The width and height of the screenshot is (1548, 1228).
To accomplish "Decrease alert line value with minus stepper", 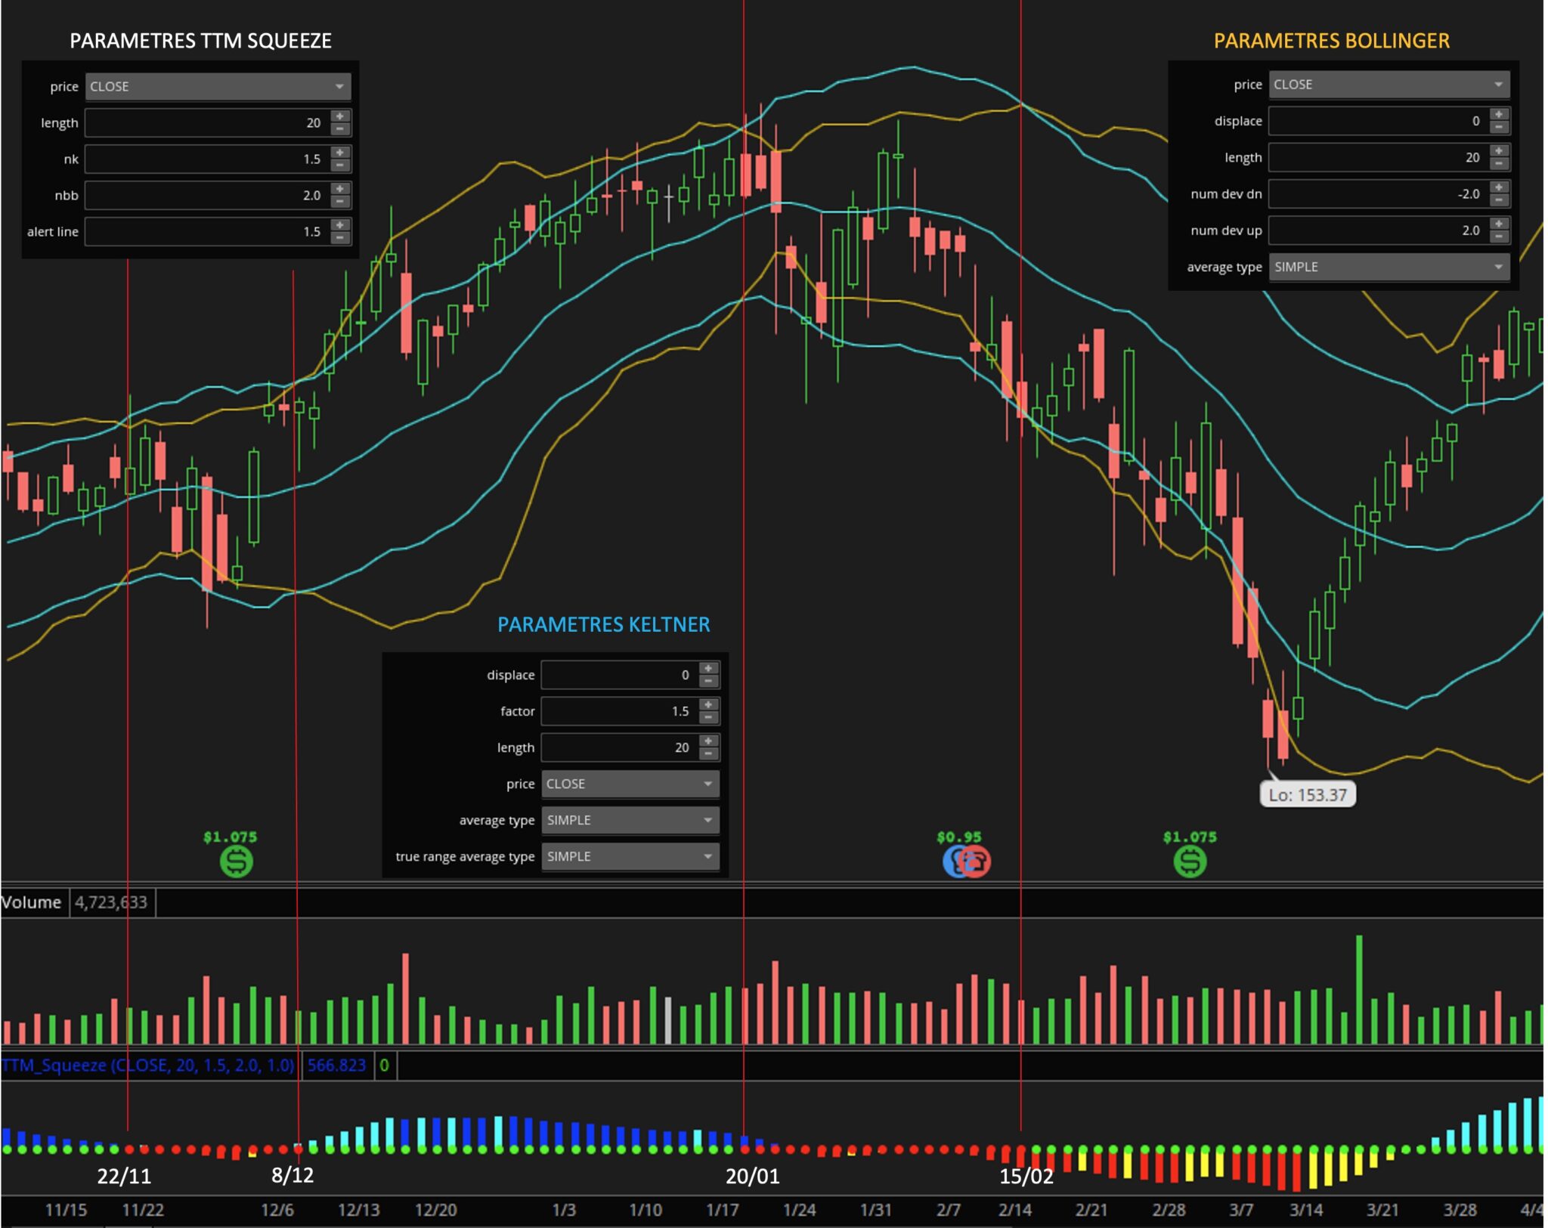I will point(340,238).
